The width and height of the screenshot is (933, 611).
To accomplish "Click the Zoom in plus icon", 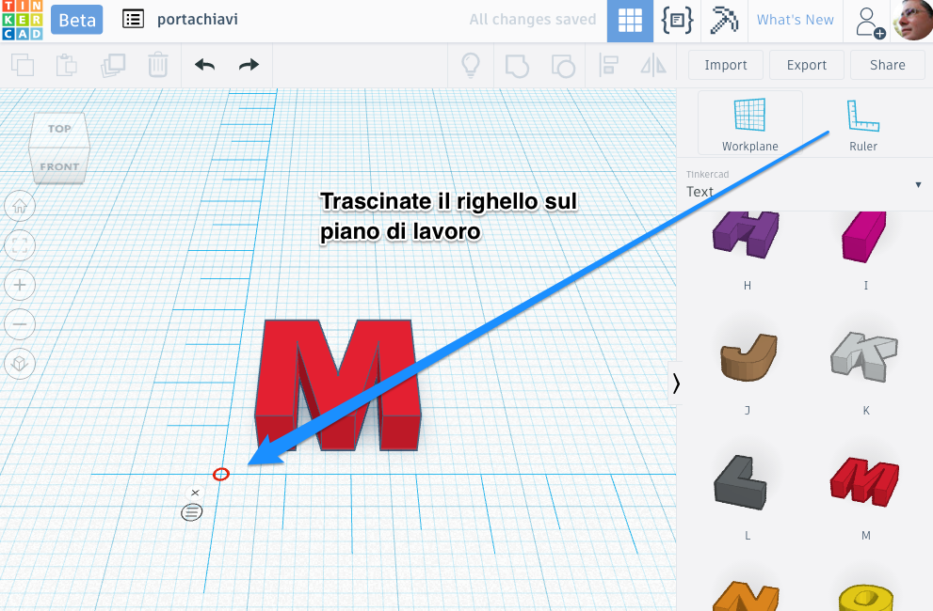I will [x=21, y=285].
